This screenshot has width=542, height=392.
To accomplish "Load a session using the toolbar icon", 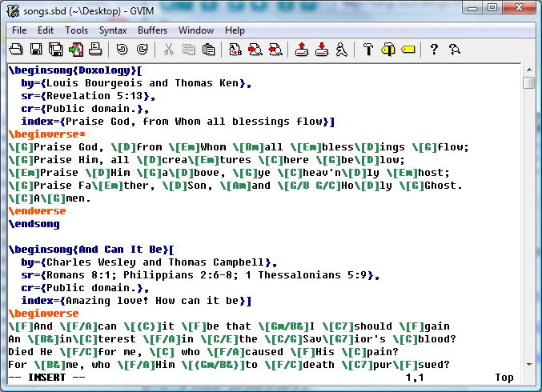I will pos(302,50).
